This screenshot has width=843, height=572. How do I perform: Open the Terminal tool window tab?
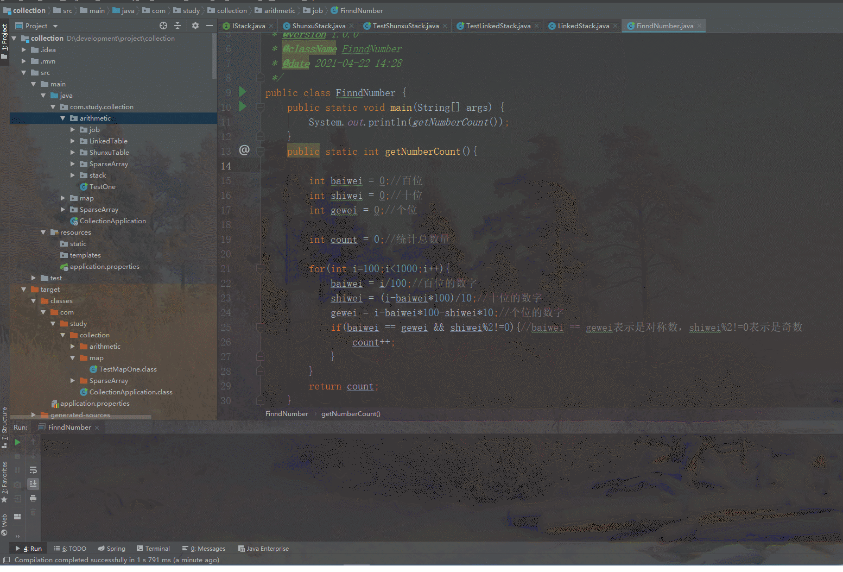click(154, 549)
